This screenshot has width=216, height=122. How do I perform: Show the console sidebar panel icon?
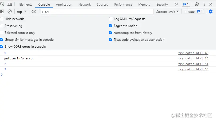2,11
